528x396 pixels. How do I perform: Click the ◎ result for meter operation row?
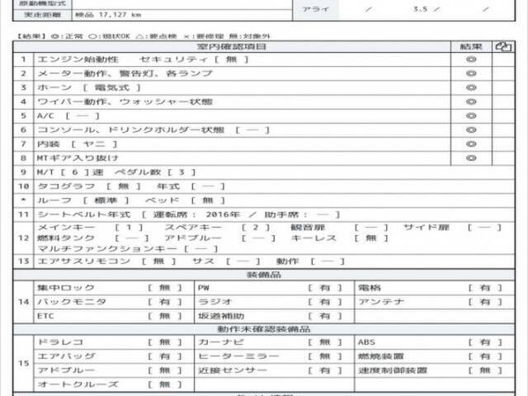click(471, 74)
